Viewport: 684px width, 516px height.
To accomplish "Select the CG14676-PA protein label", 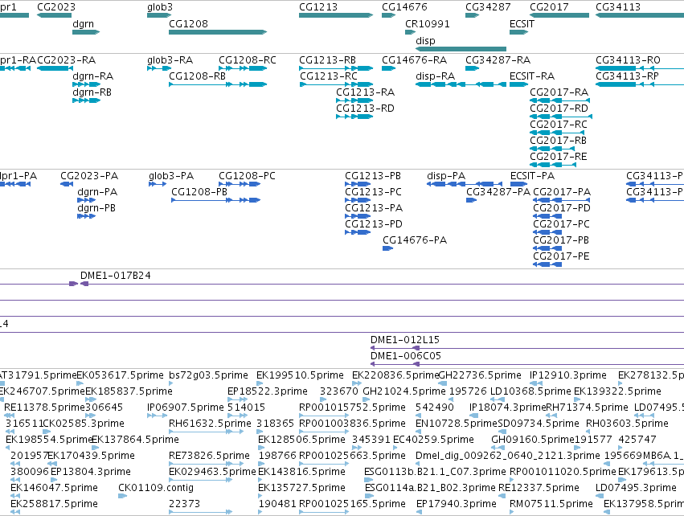I will 415,240.
